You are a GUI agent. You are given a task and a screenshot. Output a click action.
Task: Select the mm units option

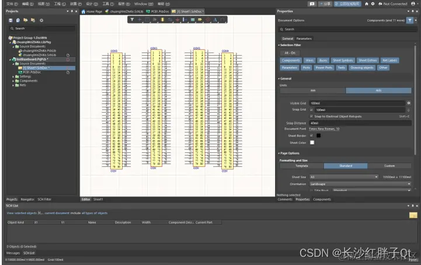point(313,90)
